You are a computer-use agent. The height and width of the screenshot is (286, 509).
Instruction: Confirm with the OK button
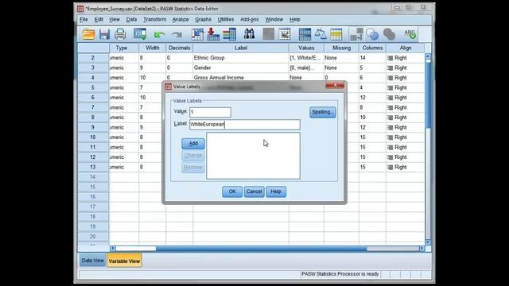point(232,191)
